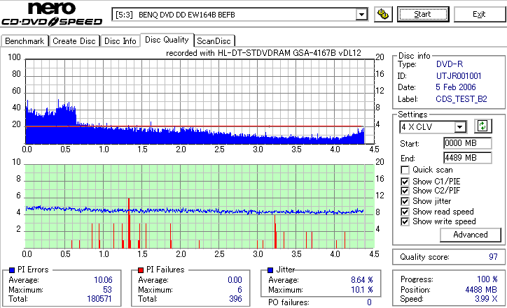
Task: Click PI Failures total 396
Action: (235, 299)
